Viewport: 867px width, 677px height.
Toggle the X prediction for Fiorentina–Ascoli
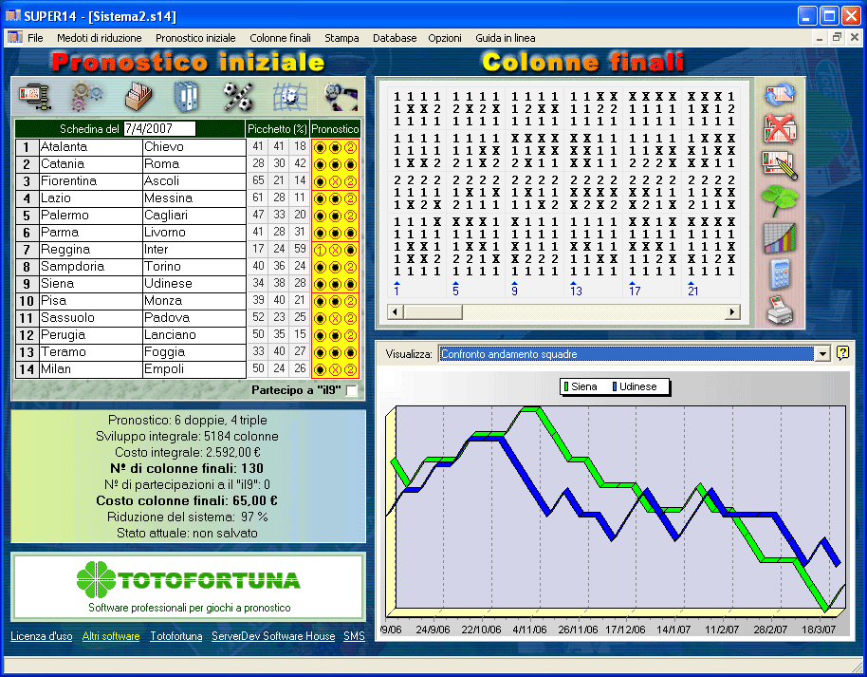click(x=335, y=181)
